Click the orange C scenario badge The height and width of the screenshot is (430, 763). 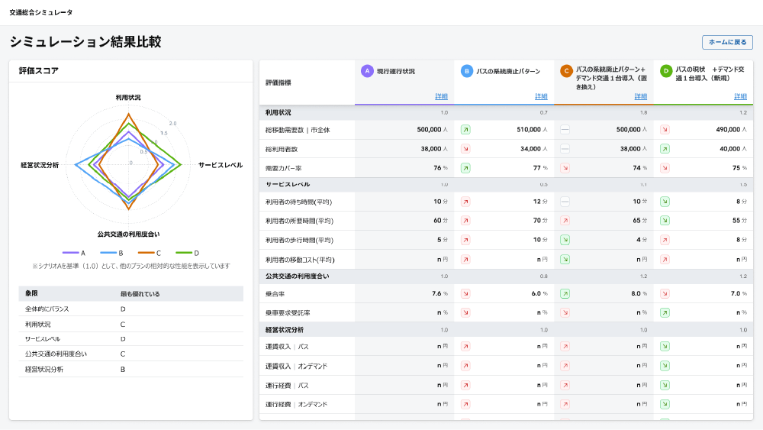[566, 71]
